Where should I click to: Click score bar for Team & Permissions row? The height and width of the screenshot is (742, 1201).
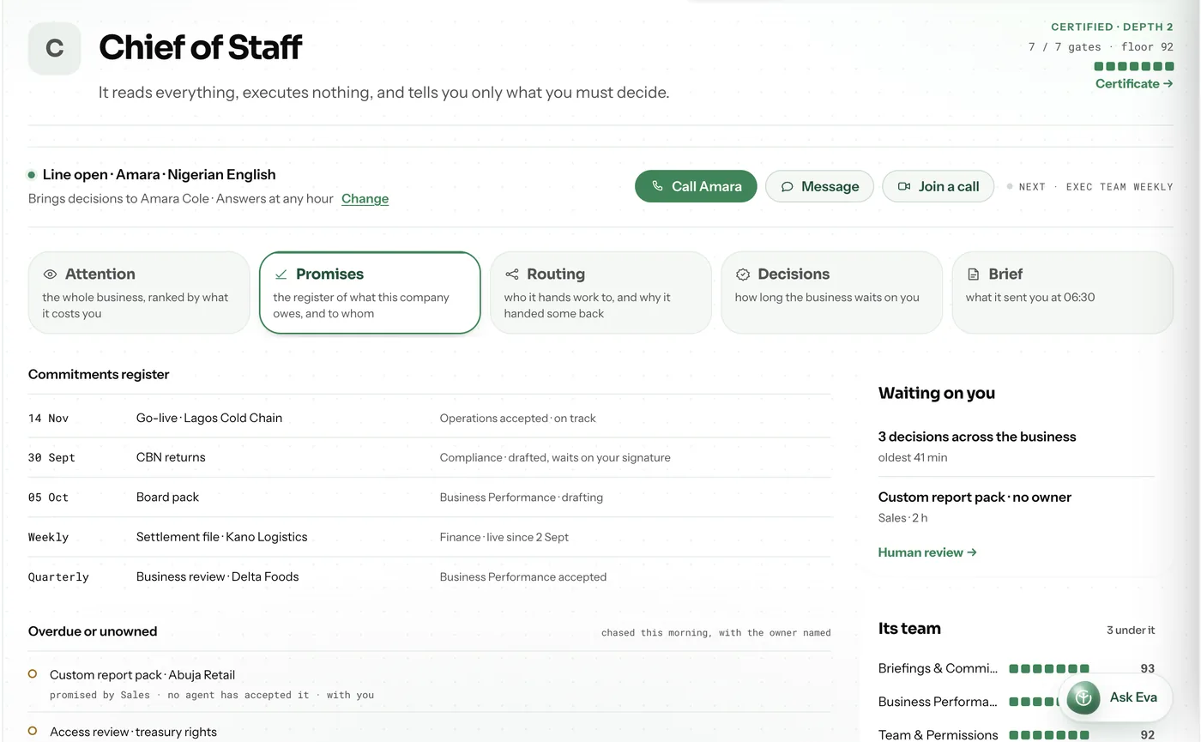click(1049, 735)
